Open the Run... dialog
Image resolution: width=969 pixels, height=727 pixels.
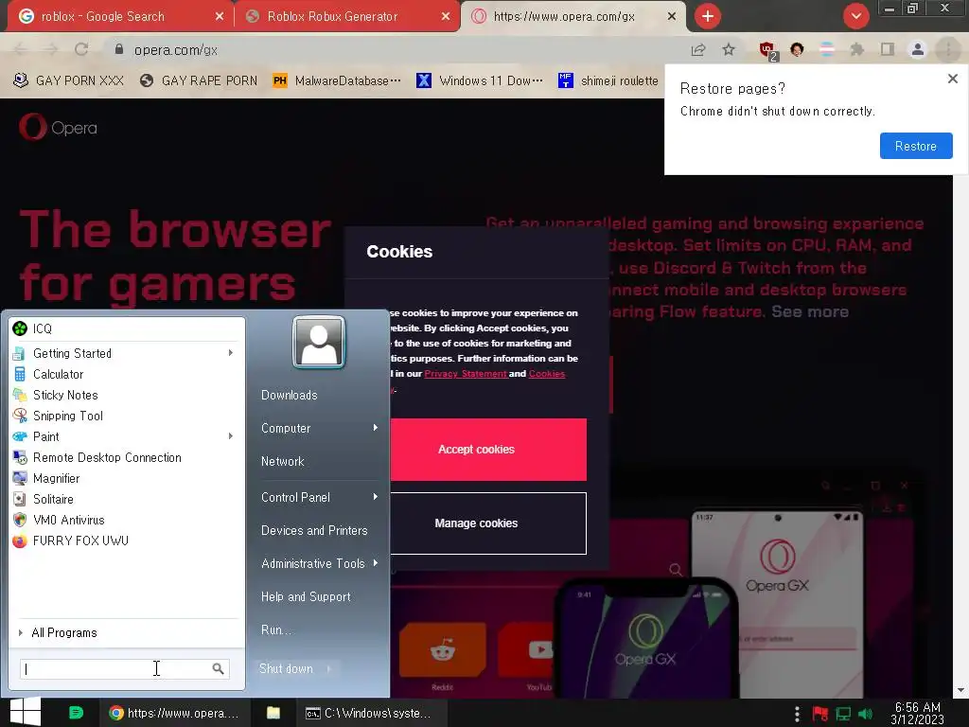[275, 629]
